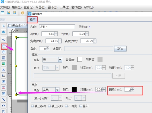Tick the 不可见 checkbox
152x113 pixels.
66,106
